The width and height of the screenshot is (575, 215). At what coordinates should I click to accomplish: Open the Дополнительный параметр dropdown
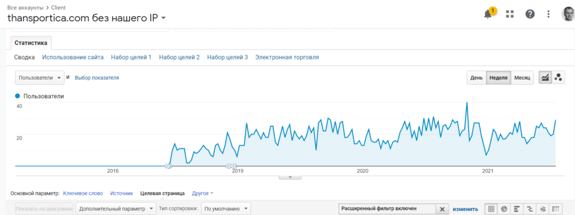[116, 209]
